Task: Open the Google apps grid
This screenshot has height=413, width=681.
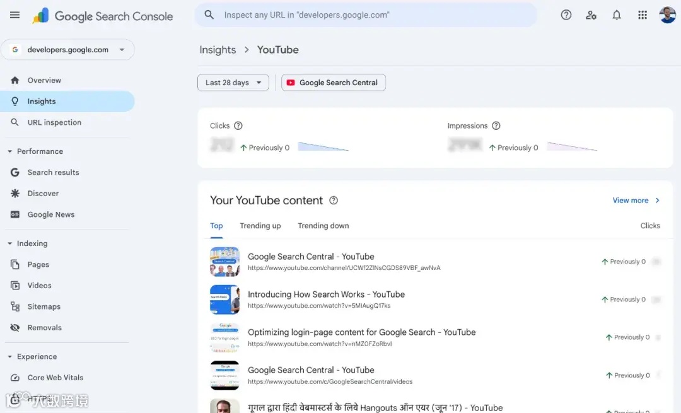Action: point(643,15)
